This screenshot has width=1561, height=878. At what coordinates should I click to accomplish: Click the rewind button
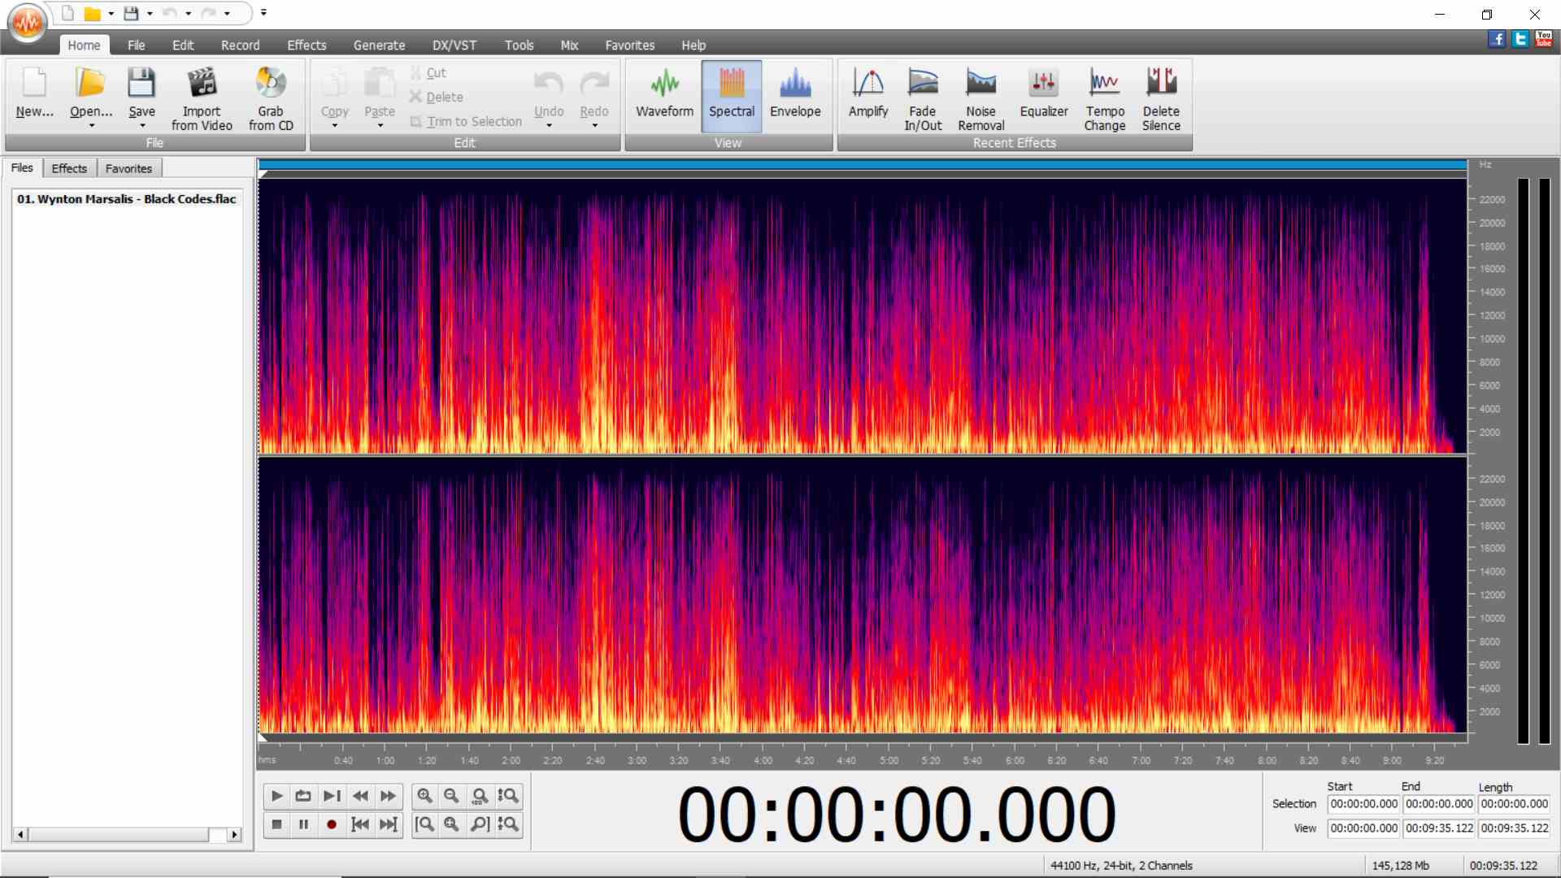pos(360,796)
